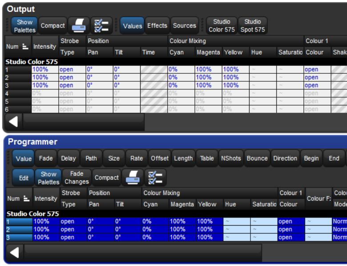Select the Length tab in Programmer
The width and height of the screenshot is (347, 266).
pos(183,159)
